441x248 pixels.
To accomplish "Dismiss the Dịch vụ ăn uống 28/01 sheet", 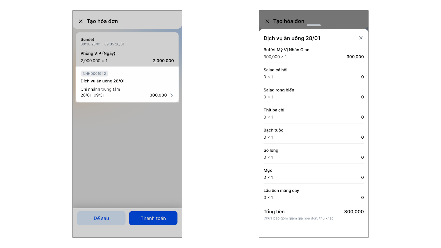I will click(361, 38).
